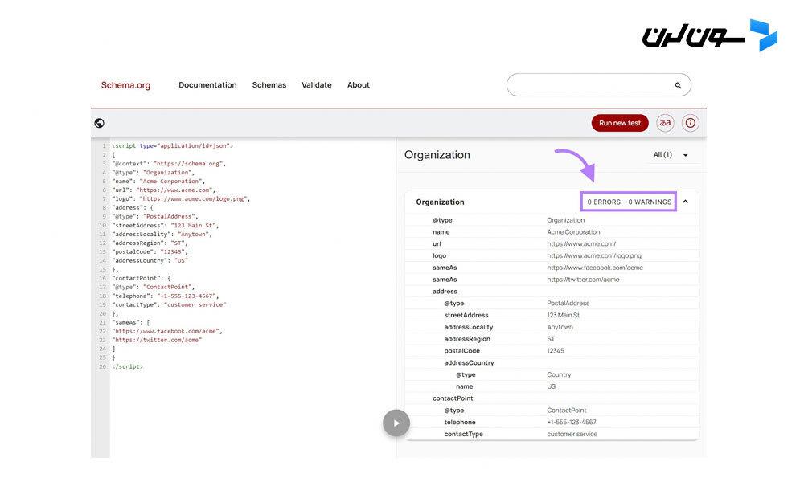Select the 12345 postal code value

coord(556,351)
